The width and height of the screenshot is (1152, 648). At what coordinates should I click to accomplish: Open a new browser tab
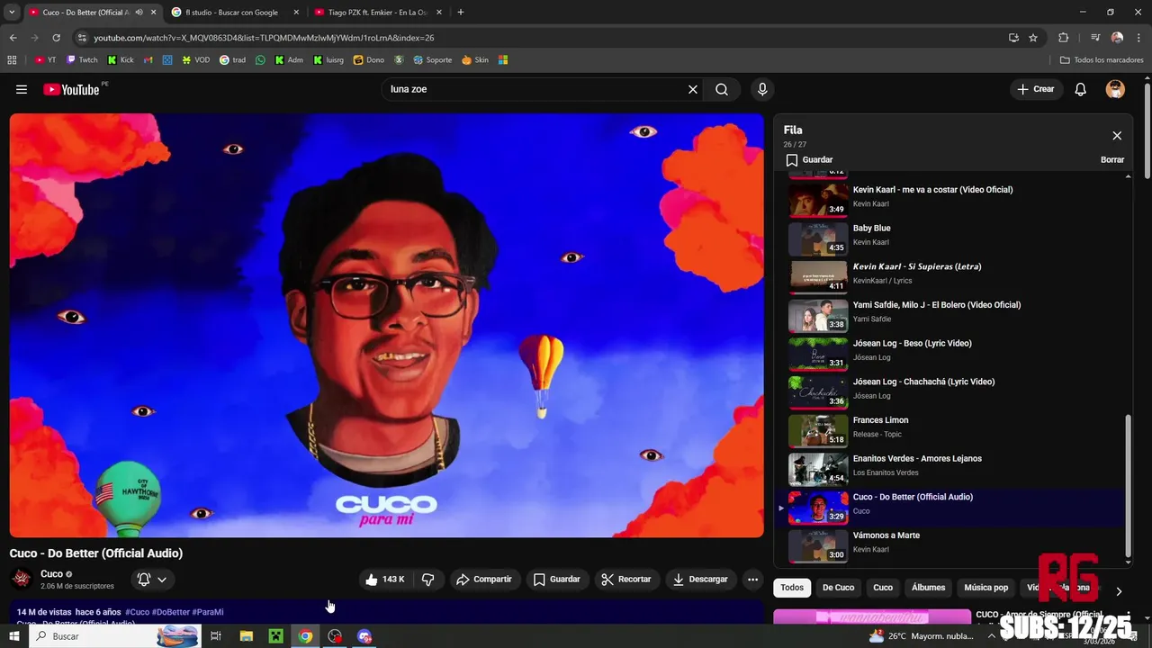click(x=461, y=13)
